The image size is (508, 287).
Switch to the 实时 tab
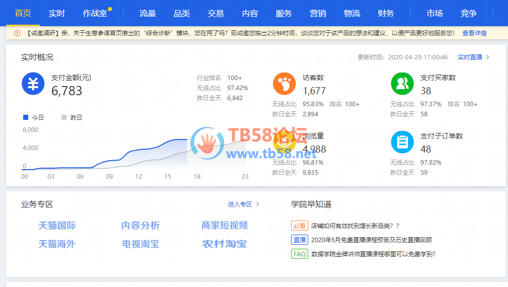tap(57, 13)
